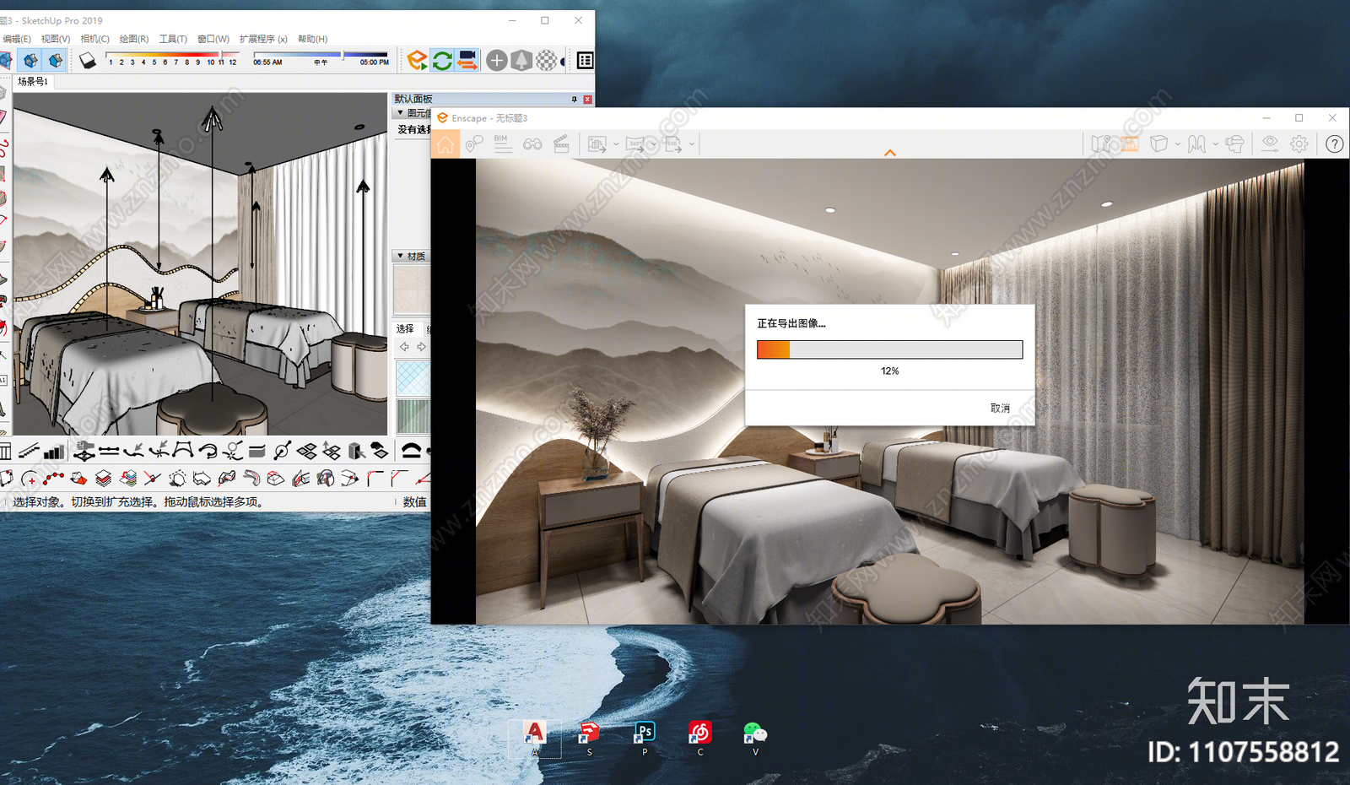This screenshot has height=785, width=1350.
Task: Click the current material preview swatch
Action: (x=412, y=290)
